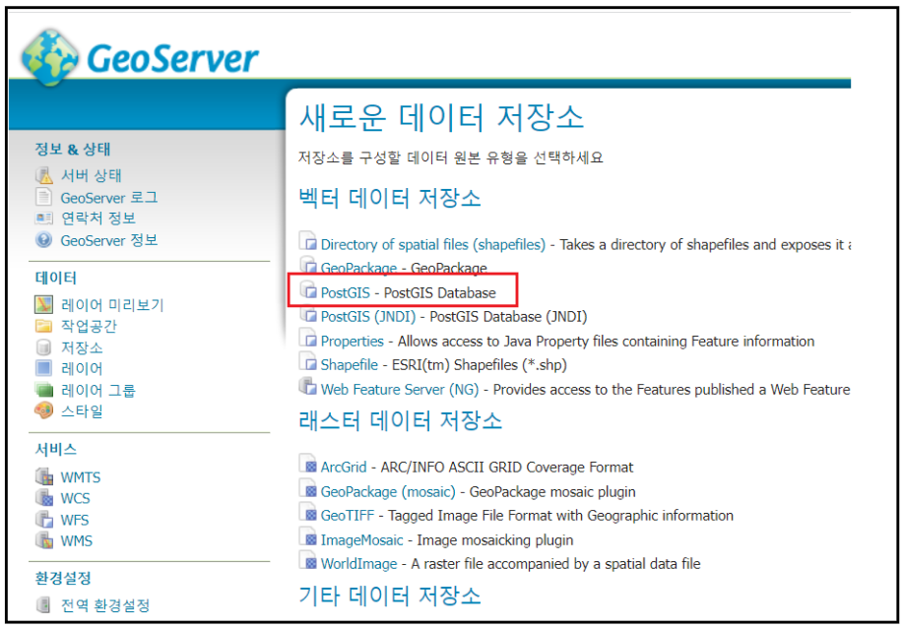The image size is (903, 628).
Task: Select the Properties store link
Action: coord(352,342)
